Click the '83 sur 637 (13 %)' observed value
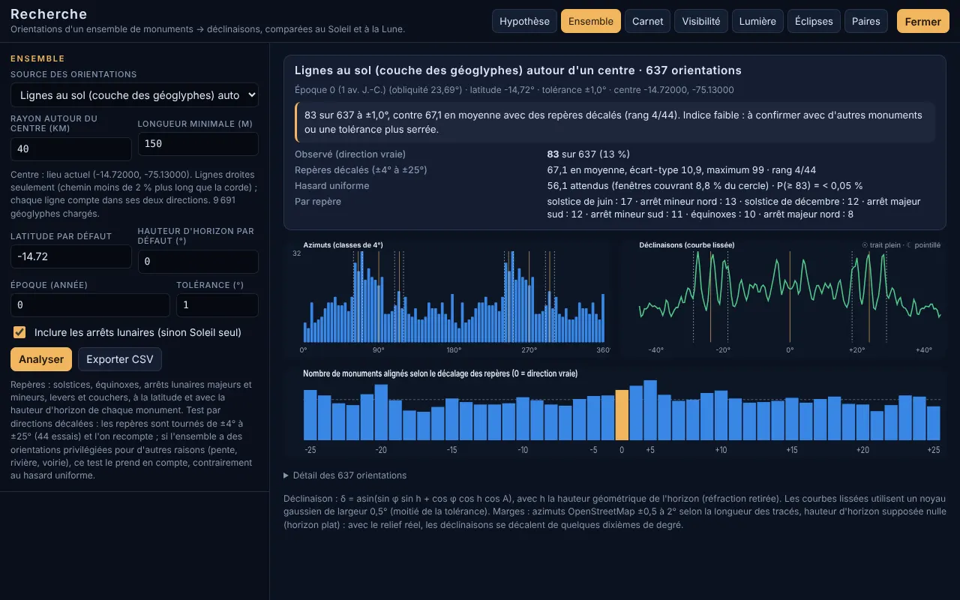This screenshot has height=600, width=960. pyautogui.click(x=590, y=154)
